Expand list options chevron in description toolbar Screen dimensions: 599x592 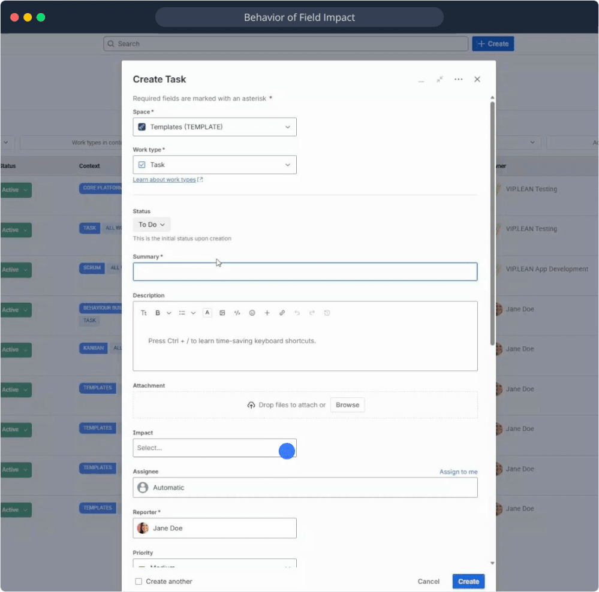tap(193, 313)
